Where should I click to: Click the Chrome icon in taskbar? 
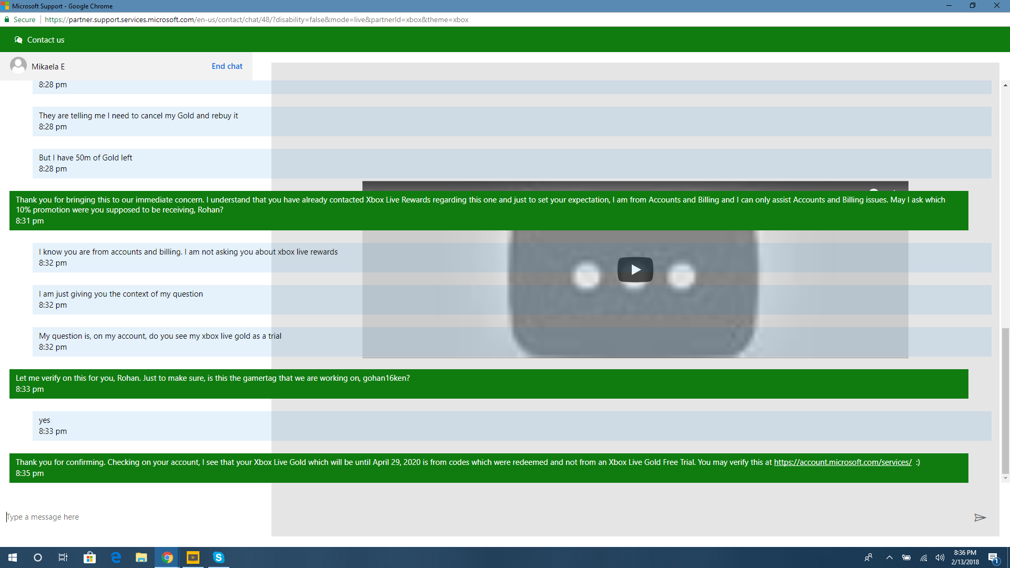[167, 557]
